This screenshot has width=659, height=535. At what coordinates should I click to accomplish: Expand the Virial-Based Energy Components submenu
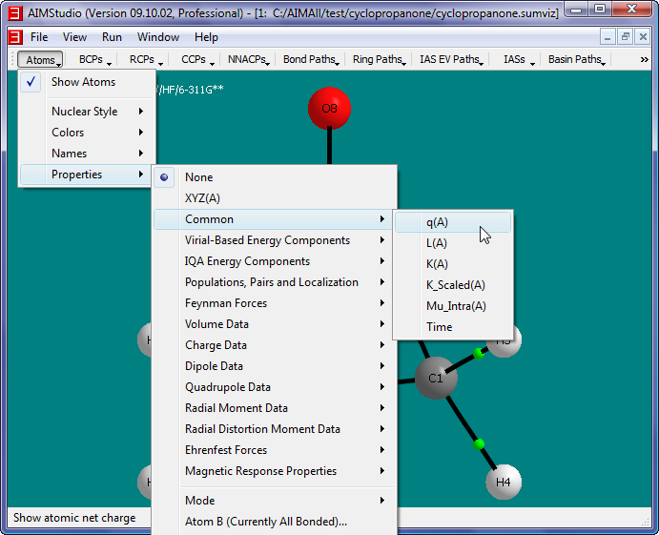pos(267,240)
